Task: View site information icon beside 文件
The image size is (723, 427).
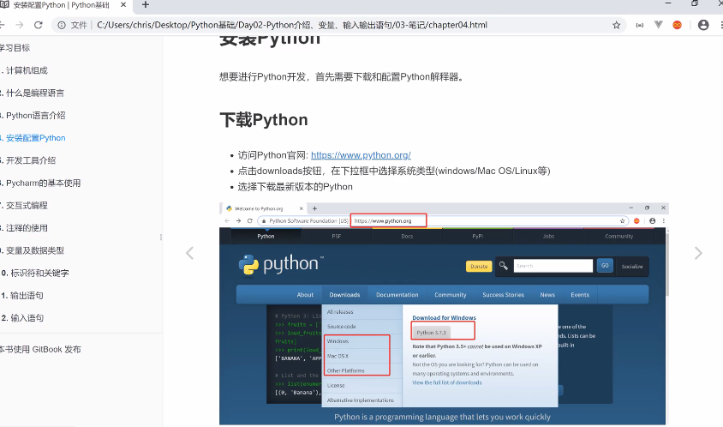Action: point(62,25)
